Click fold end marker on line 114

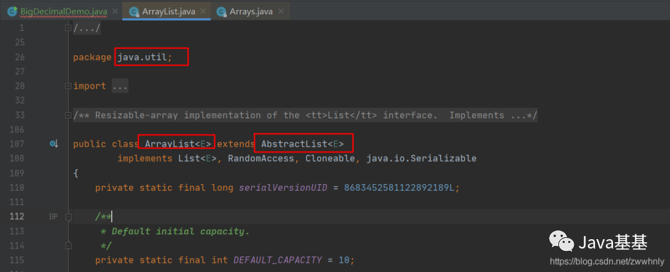point(68,245)
